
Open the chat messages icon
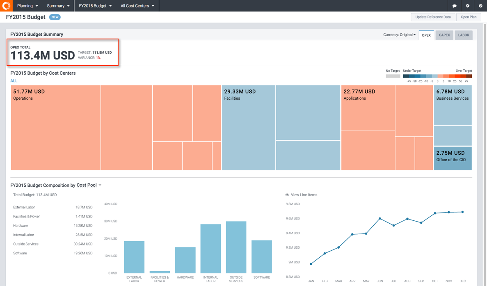(454, 6)
